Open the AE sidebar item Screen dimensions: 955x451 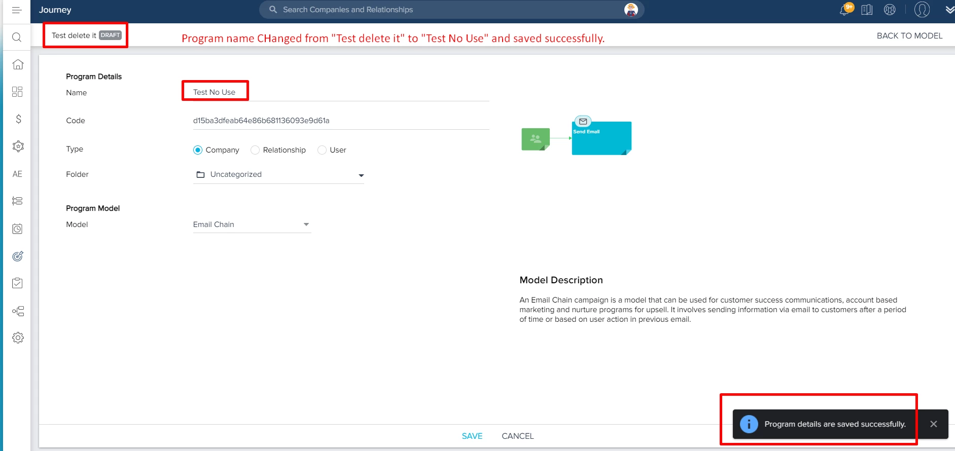click(x=17, y=174)
